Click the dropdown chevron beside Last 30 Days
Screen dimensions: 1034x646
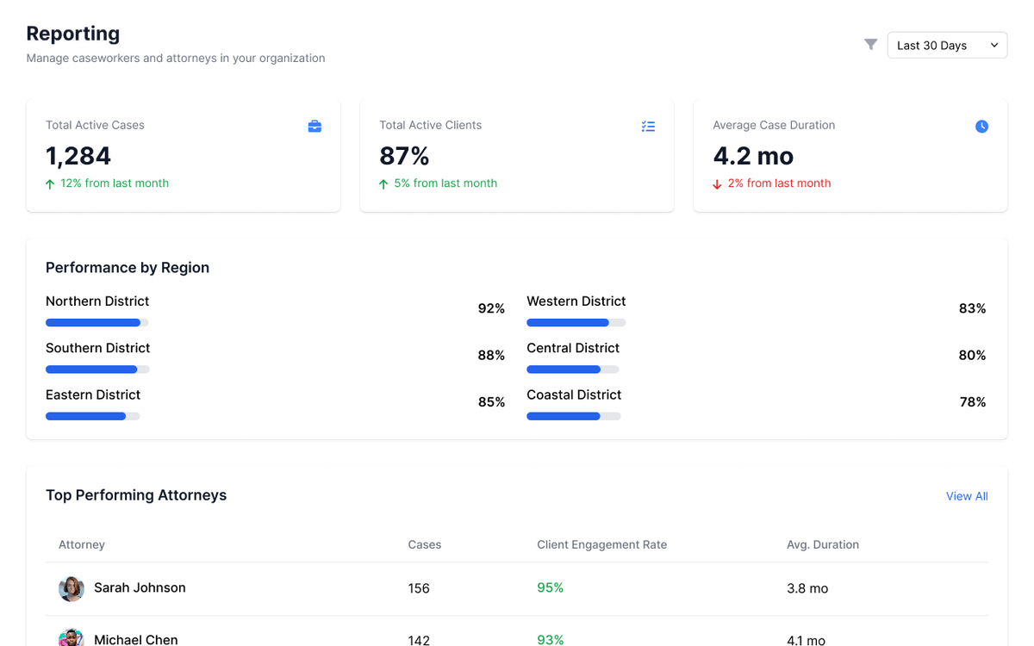pos(994,46)
